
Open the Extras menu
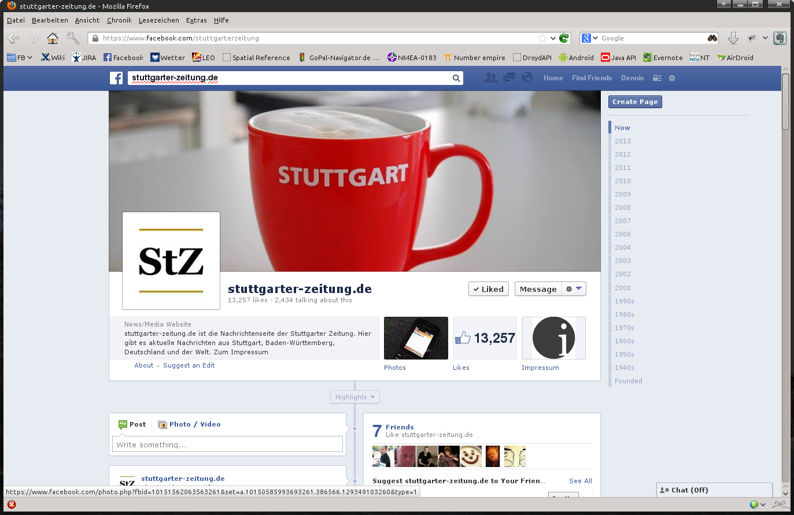point(197,20)
